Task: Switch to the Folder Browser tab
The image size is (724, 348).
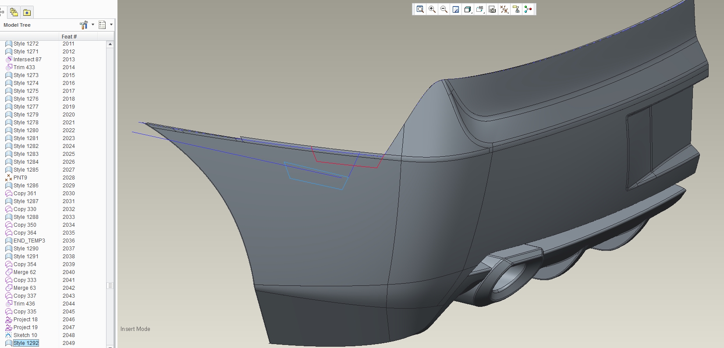Action: pyautogui.click(x=14, y=12)
